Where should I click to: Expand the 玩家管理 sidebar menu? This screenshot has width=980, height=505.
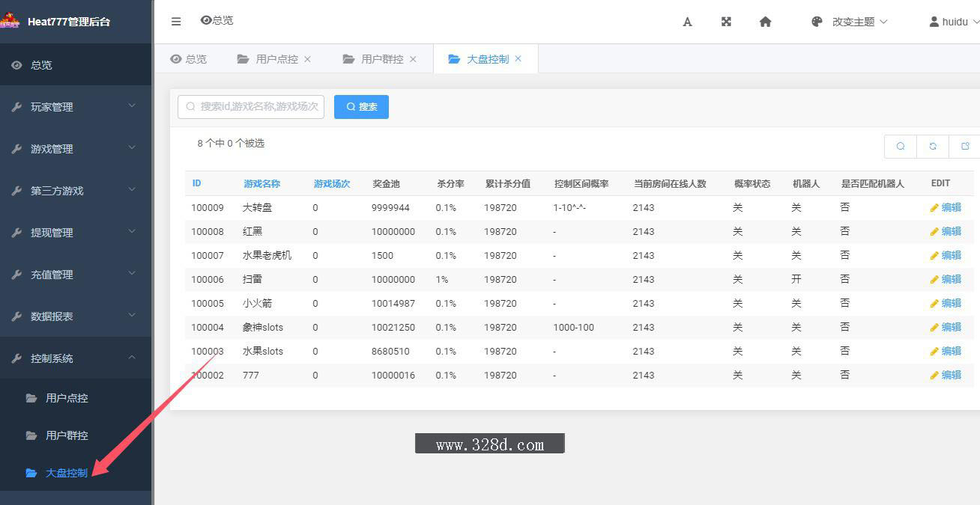click(75, 107)
